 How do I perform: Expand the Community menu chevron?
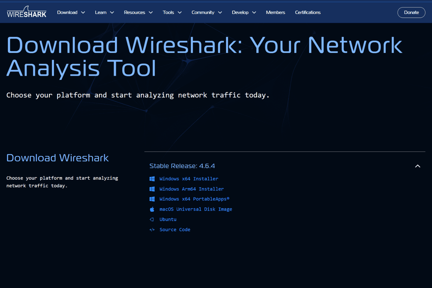(220, 13)
